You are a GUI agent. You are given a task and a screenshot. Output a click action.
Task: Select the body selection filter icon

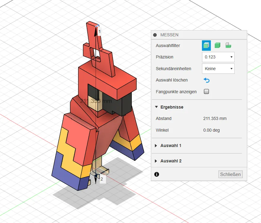tap(217, 45)
